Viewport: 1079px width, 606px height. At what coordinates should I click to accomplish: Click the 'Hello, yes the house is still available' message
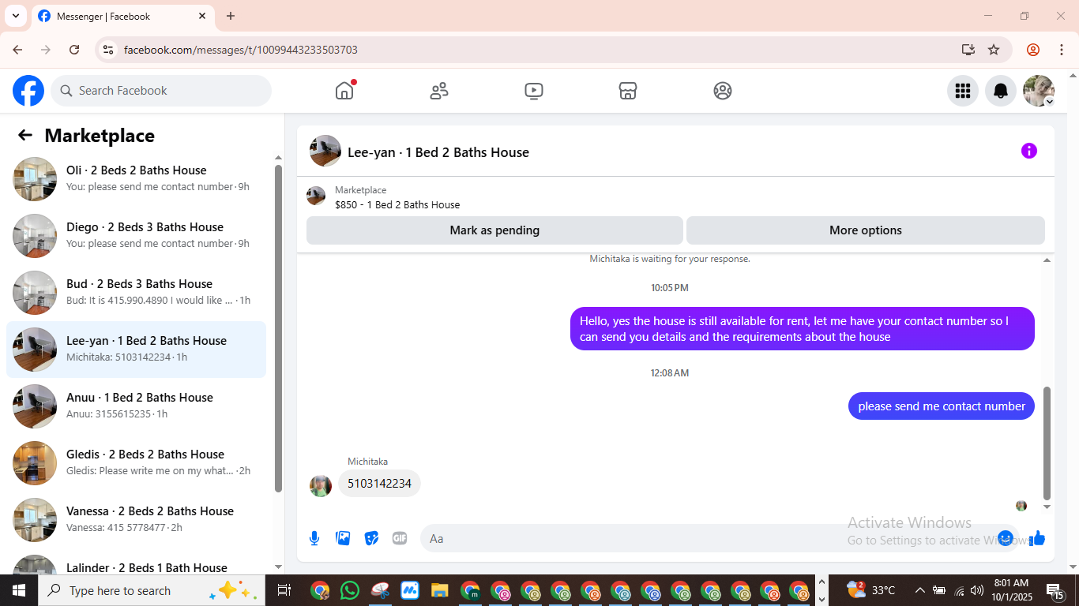point(803,328)
